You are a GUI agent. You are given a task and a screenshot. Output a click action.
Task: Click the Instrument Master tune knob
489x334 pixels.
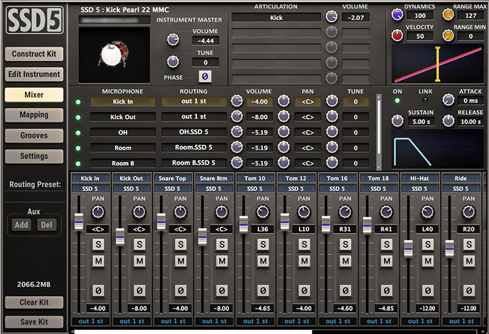(173, 62)
